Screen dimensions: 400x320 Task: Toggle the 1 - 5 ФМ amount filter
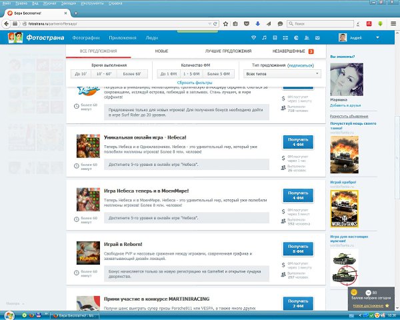click(x=191, y=74)
